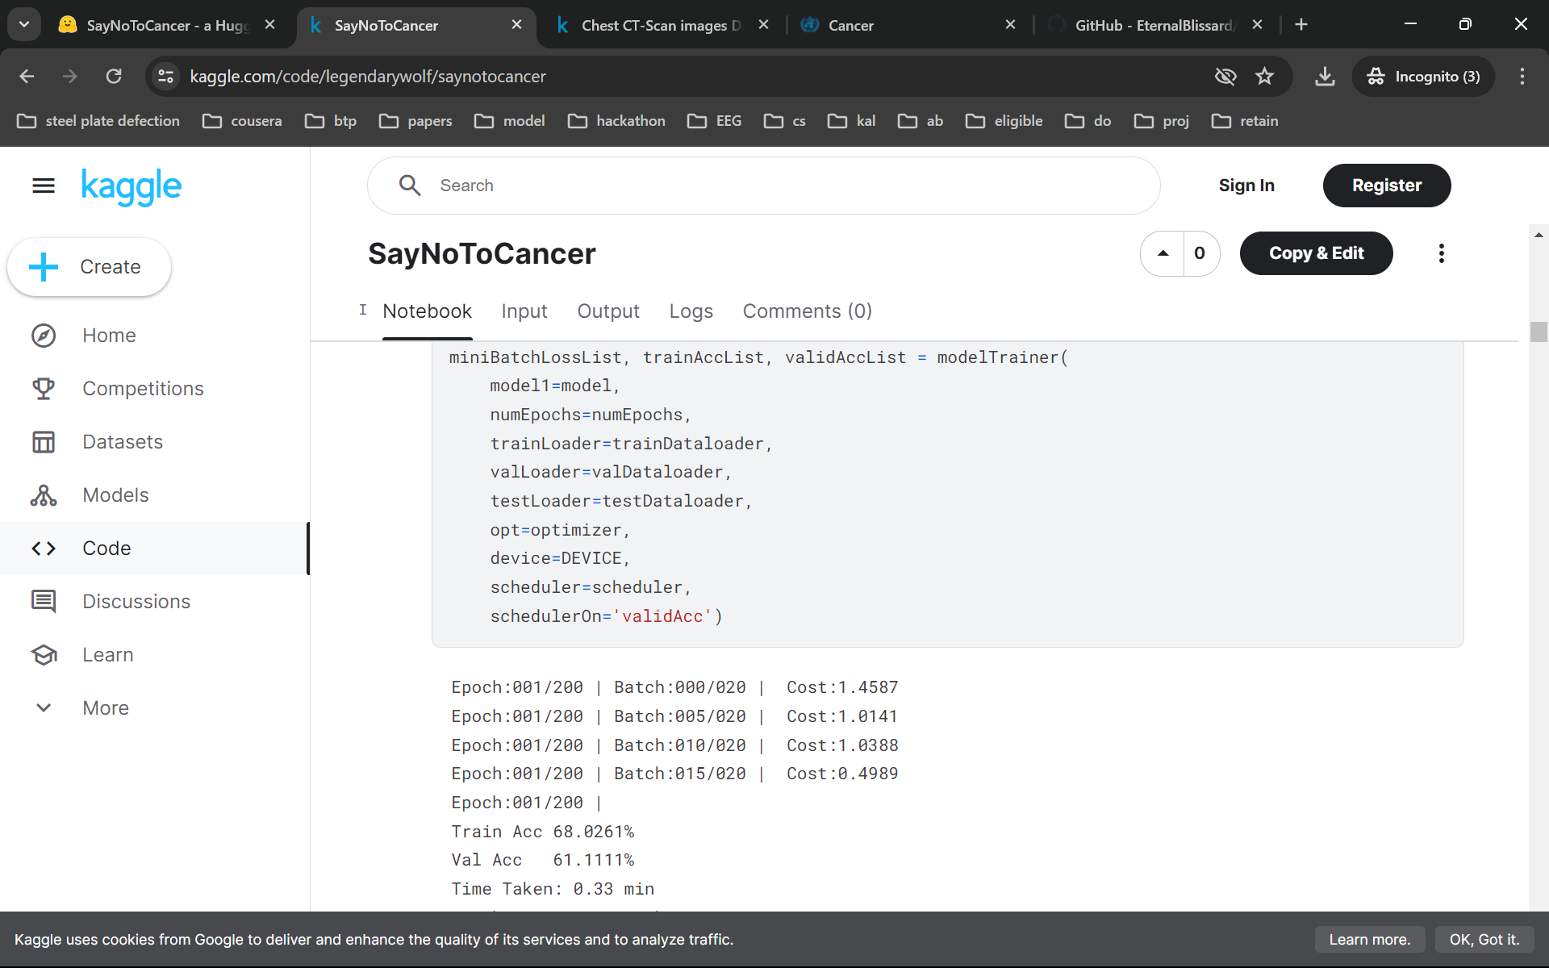Dismiss cookies notice with OK, Got it

pyautogui.click(x=1485, y=939)
